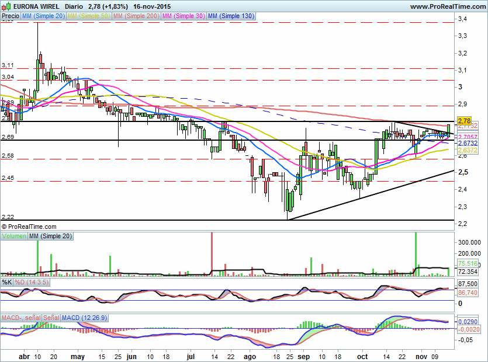
Task: Click the 75.516 volume value tag
Action: pos(468,263)
